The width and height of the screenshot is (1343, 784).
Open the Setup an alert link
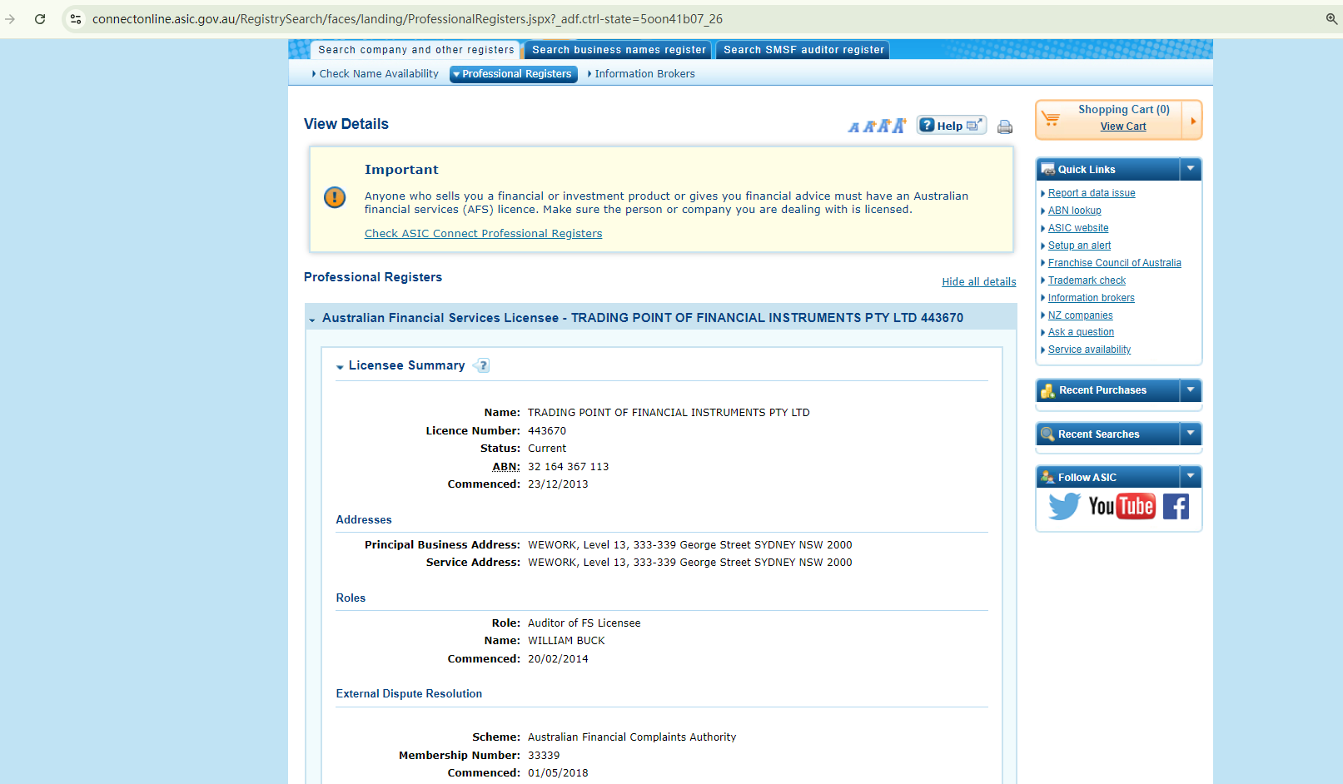pyautogui.click(x=1079, y=246)
